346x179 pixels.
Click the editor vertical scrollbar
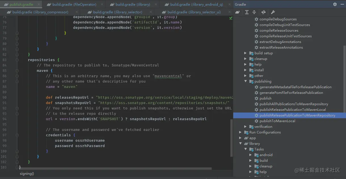pos(231,138)
